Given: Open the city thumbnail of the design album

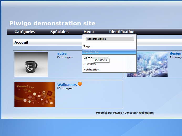Looking at the screenshot, I should point(147,64).
